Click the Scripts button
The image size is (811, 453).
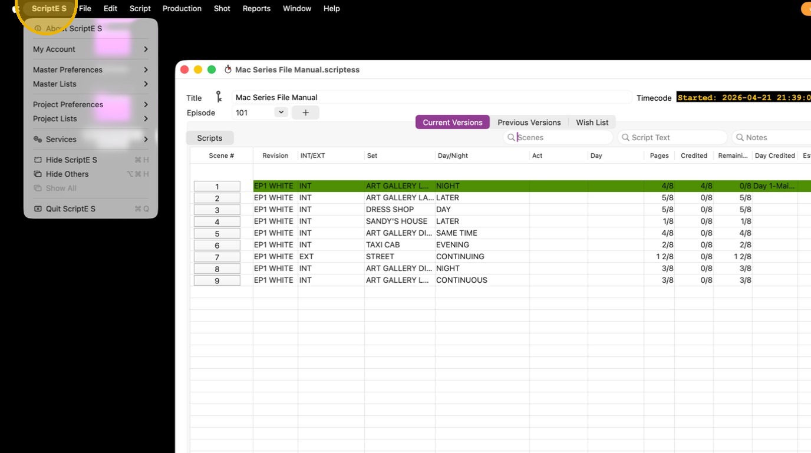pyautogui.click(x=210, y=138)
